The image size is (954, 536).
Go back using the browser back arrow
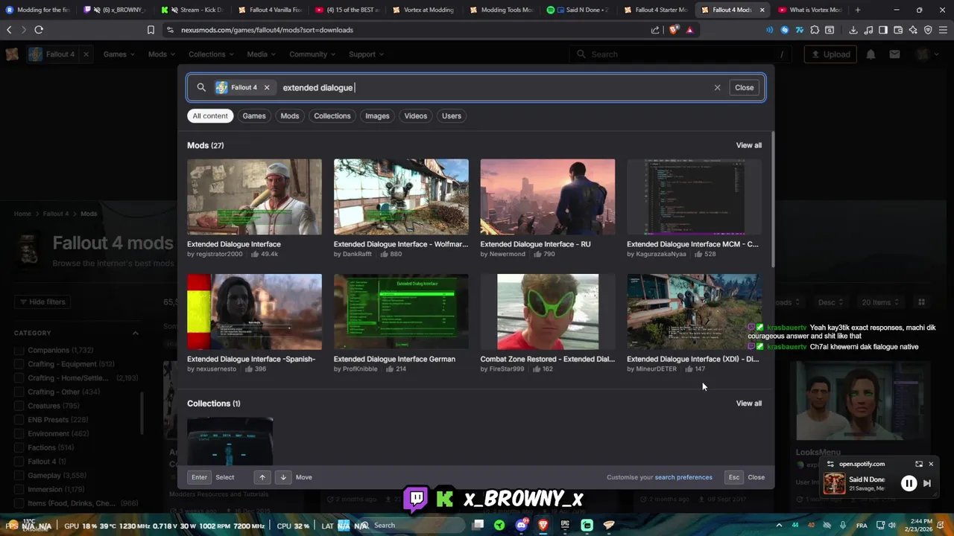tap(9, 30)
